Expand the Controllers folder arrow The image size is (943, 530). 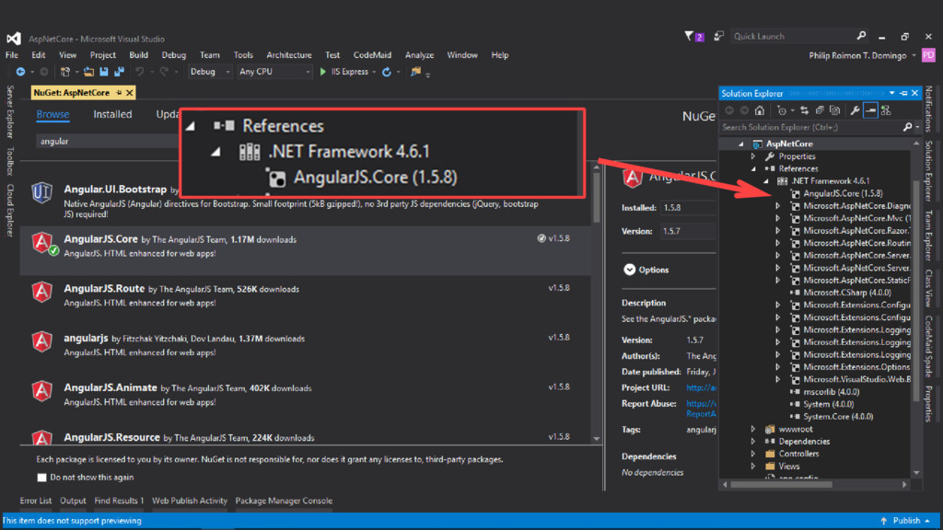pyautogui.click(x=753, y=454)
